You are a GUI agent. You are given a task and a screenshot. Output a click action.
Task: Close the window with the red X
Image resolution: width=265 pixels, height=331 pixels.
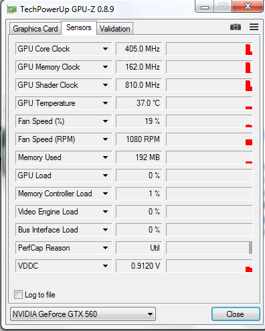pyautogui.click(x=248, y=6)
